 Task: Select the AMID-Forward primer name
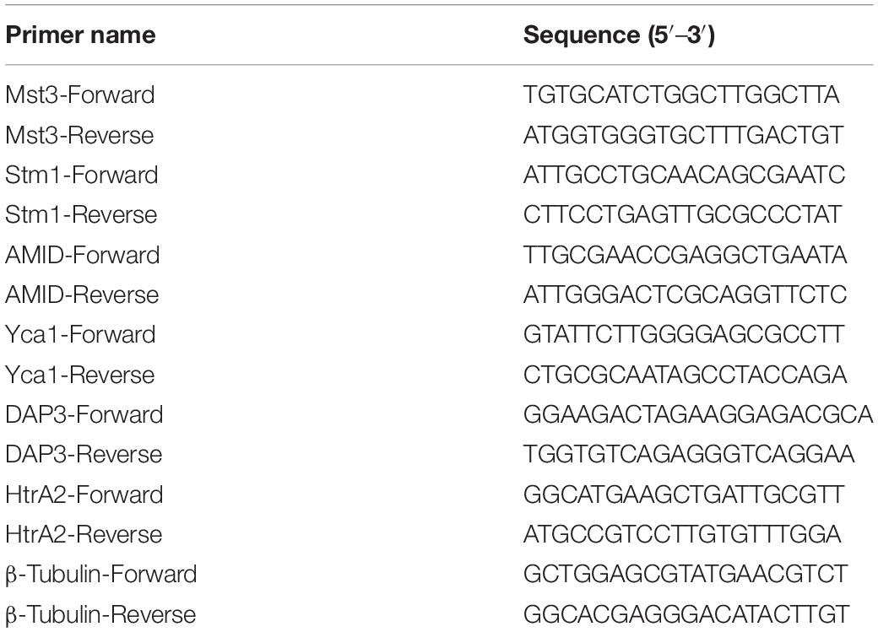point(83,255)
